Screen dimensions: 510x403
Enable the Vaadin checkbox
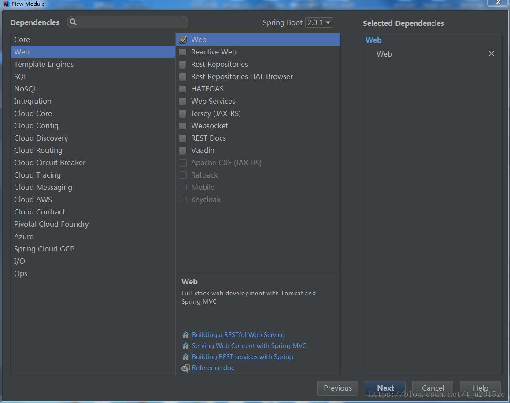click(x=183, y=151)
